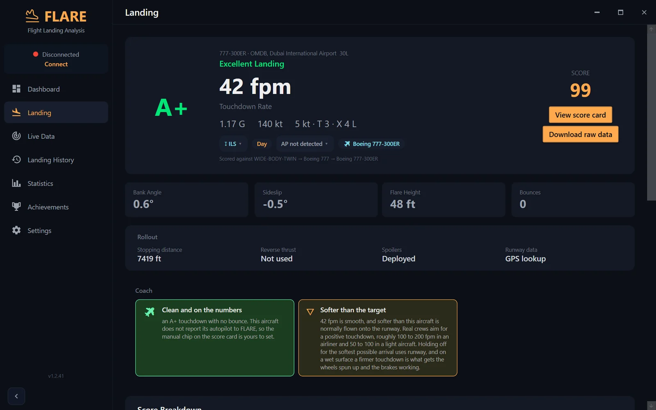Click the scrollbar down arrow
Screen dimensions: 656x410
651,405
